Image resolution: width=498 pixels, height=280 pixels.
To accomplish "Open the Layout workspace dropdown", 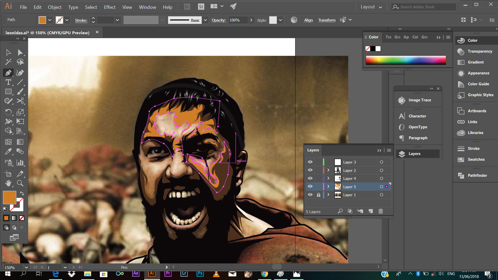I will pos(371,7).
